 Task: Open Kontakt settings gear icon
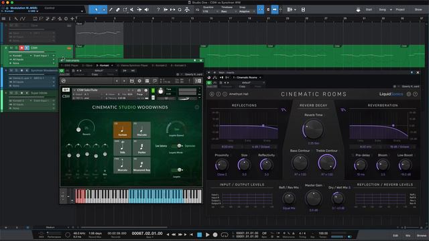pyautogui.click(x=139, y=81)
